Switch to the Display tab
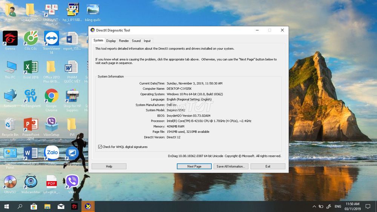This screenshot has width=377, height=212. (x=111, y=41)
